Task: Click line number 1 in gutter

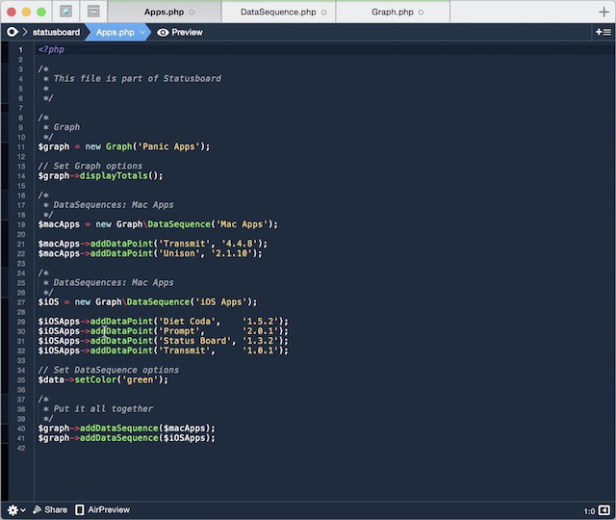Action: click(21, 50)
